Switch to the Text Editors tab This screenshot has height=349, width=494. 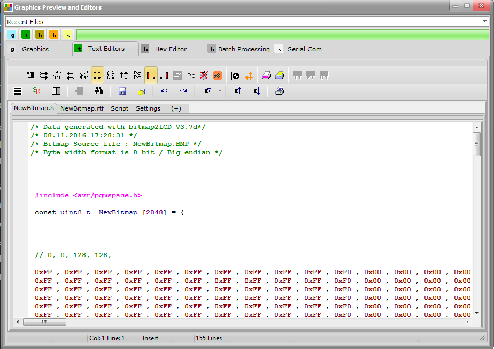tap(105, 49)
